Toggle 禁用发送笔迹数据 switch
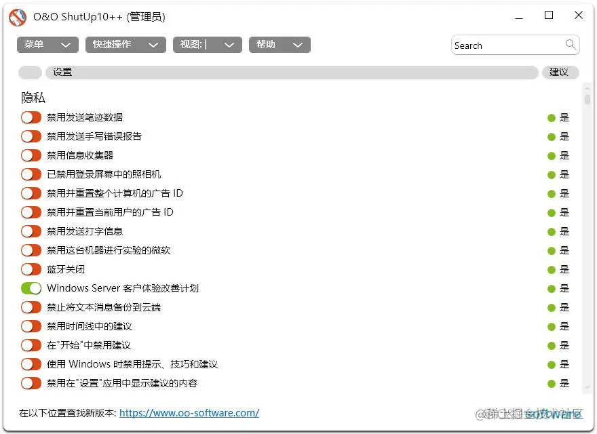Image resolution: width=597 pixels, height=434 pixels. pos(31,117)
